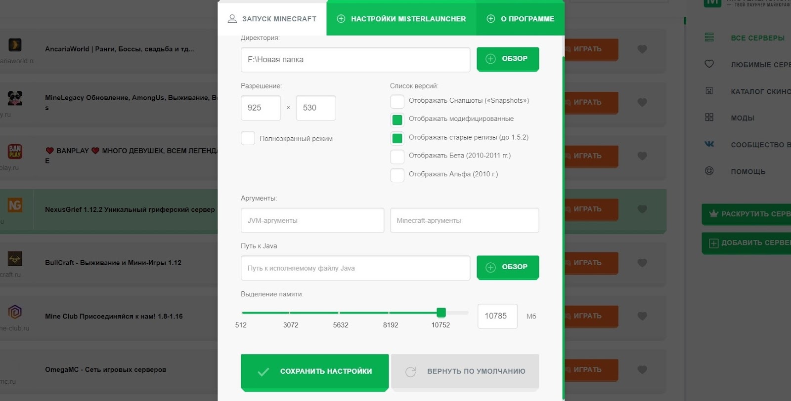Favorite the NexusGrief server heart icon

[x=642, y=209]
